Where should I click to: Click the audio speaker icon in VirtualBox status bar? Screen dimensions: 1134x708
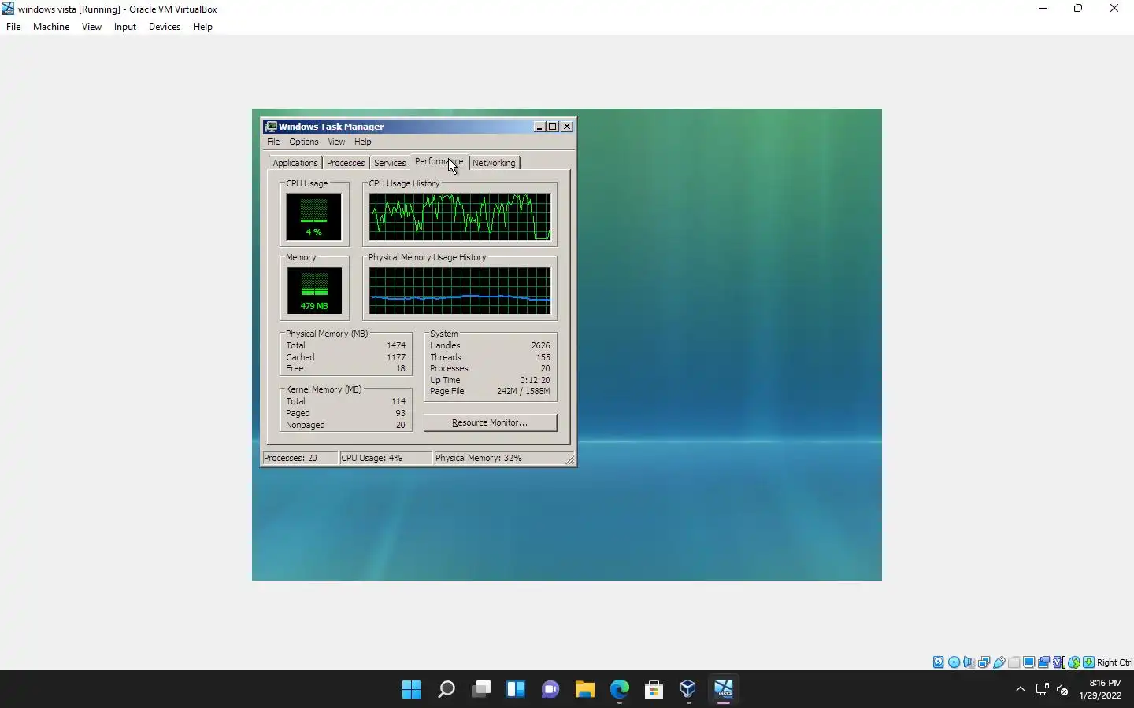[x=969, y=662]
